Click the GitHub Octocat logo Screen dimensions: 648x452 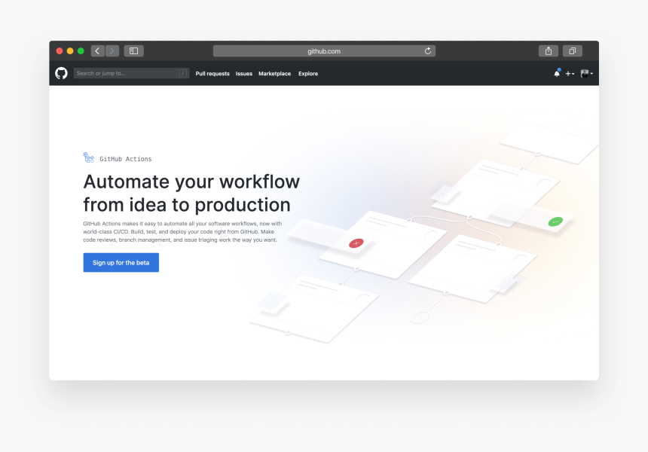pos(61,73)
